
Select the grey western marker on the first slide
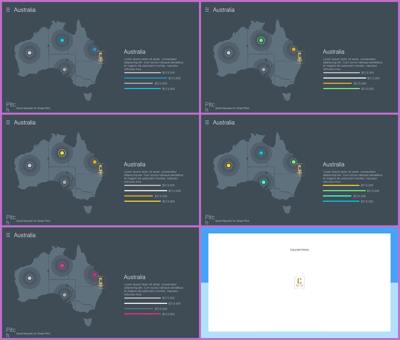point(29,53)
